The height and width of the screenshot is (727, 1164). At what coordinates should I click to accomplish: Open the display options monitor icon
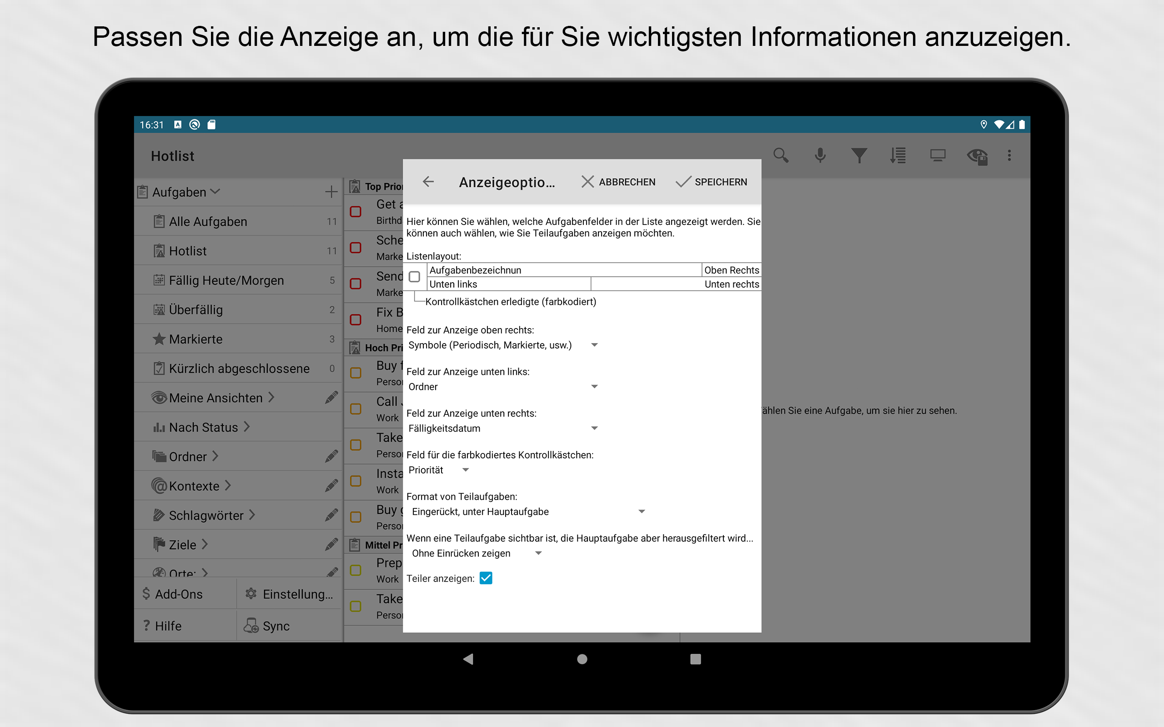(938, 156)
